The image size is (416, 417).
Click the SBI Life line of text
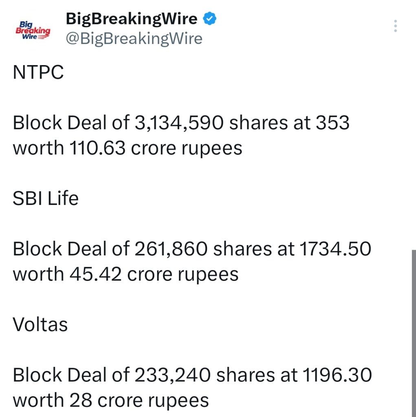[x=46, y=198]
